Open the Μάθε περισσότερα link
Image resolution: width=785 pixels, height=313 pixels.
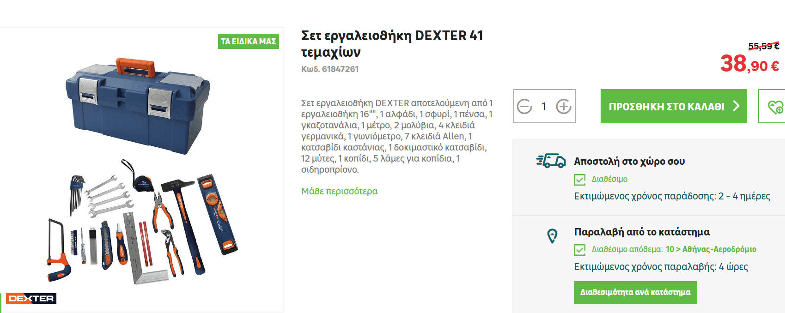click(x=340, y=191)
